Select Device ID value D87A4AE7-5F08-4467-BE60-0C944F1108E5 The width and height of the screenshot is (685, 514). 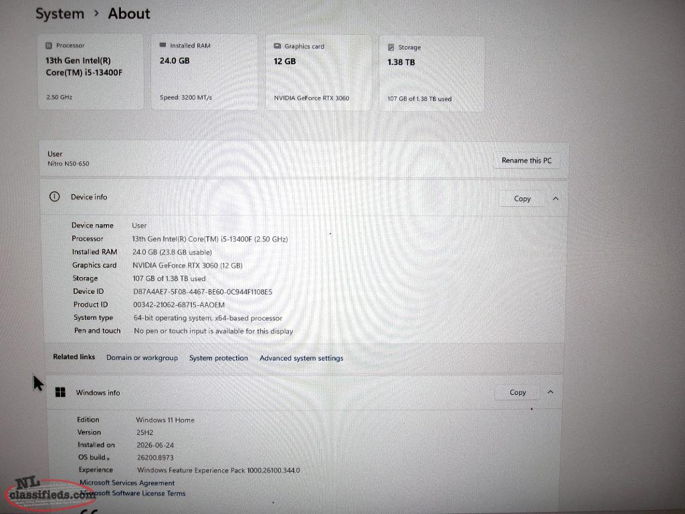pos(203,292)
